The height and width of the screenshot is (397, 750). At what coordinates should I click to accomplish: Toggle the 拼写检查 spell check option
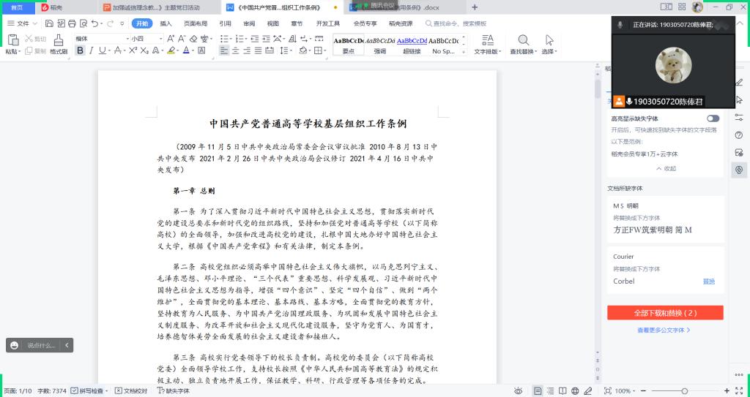pyautogui.click(x=90, y=391)
